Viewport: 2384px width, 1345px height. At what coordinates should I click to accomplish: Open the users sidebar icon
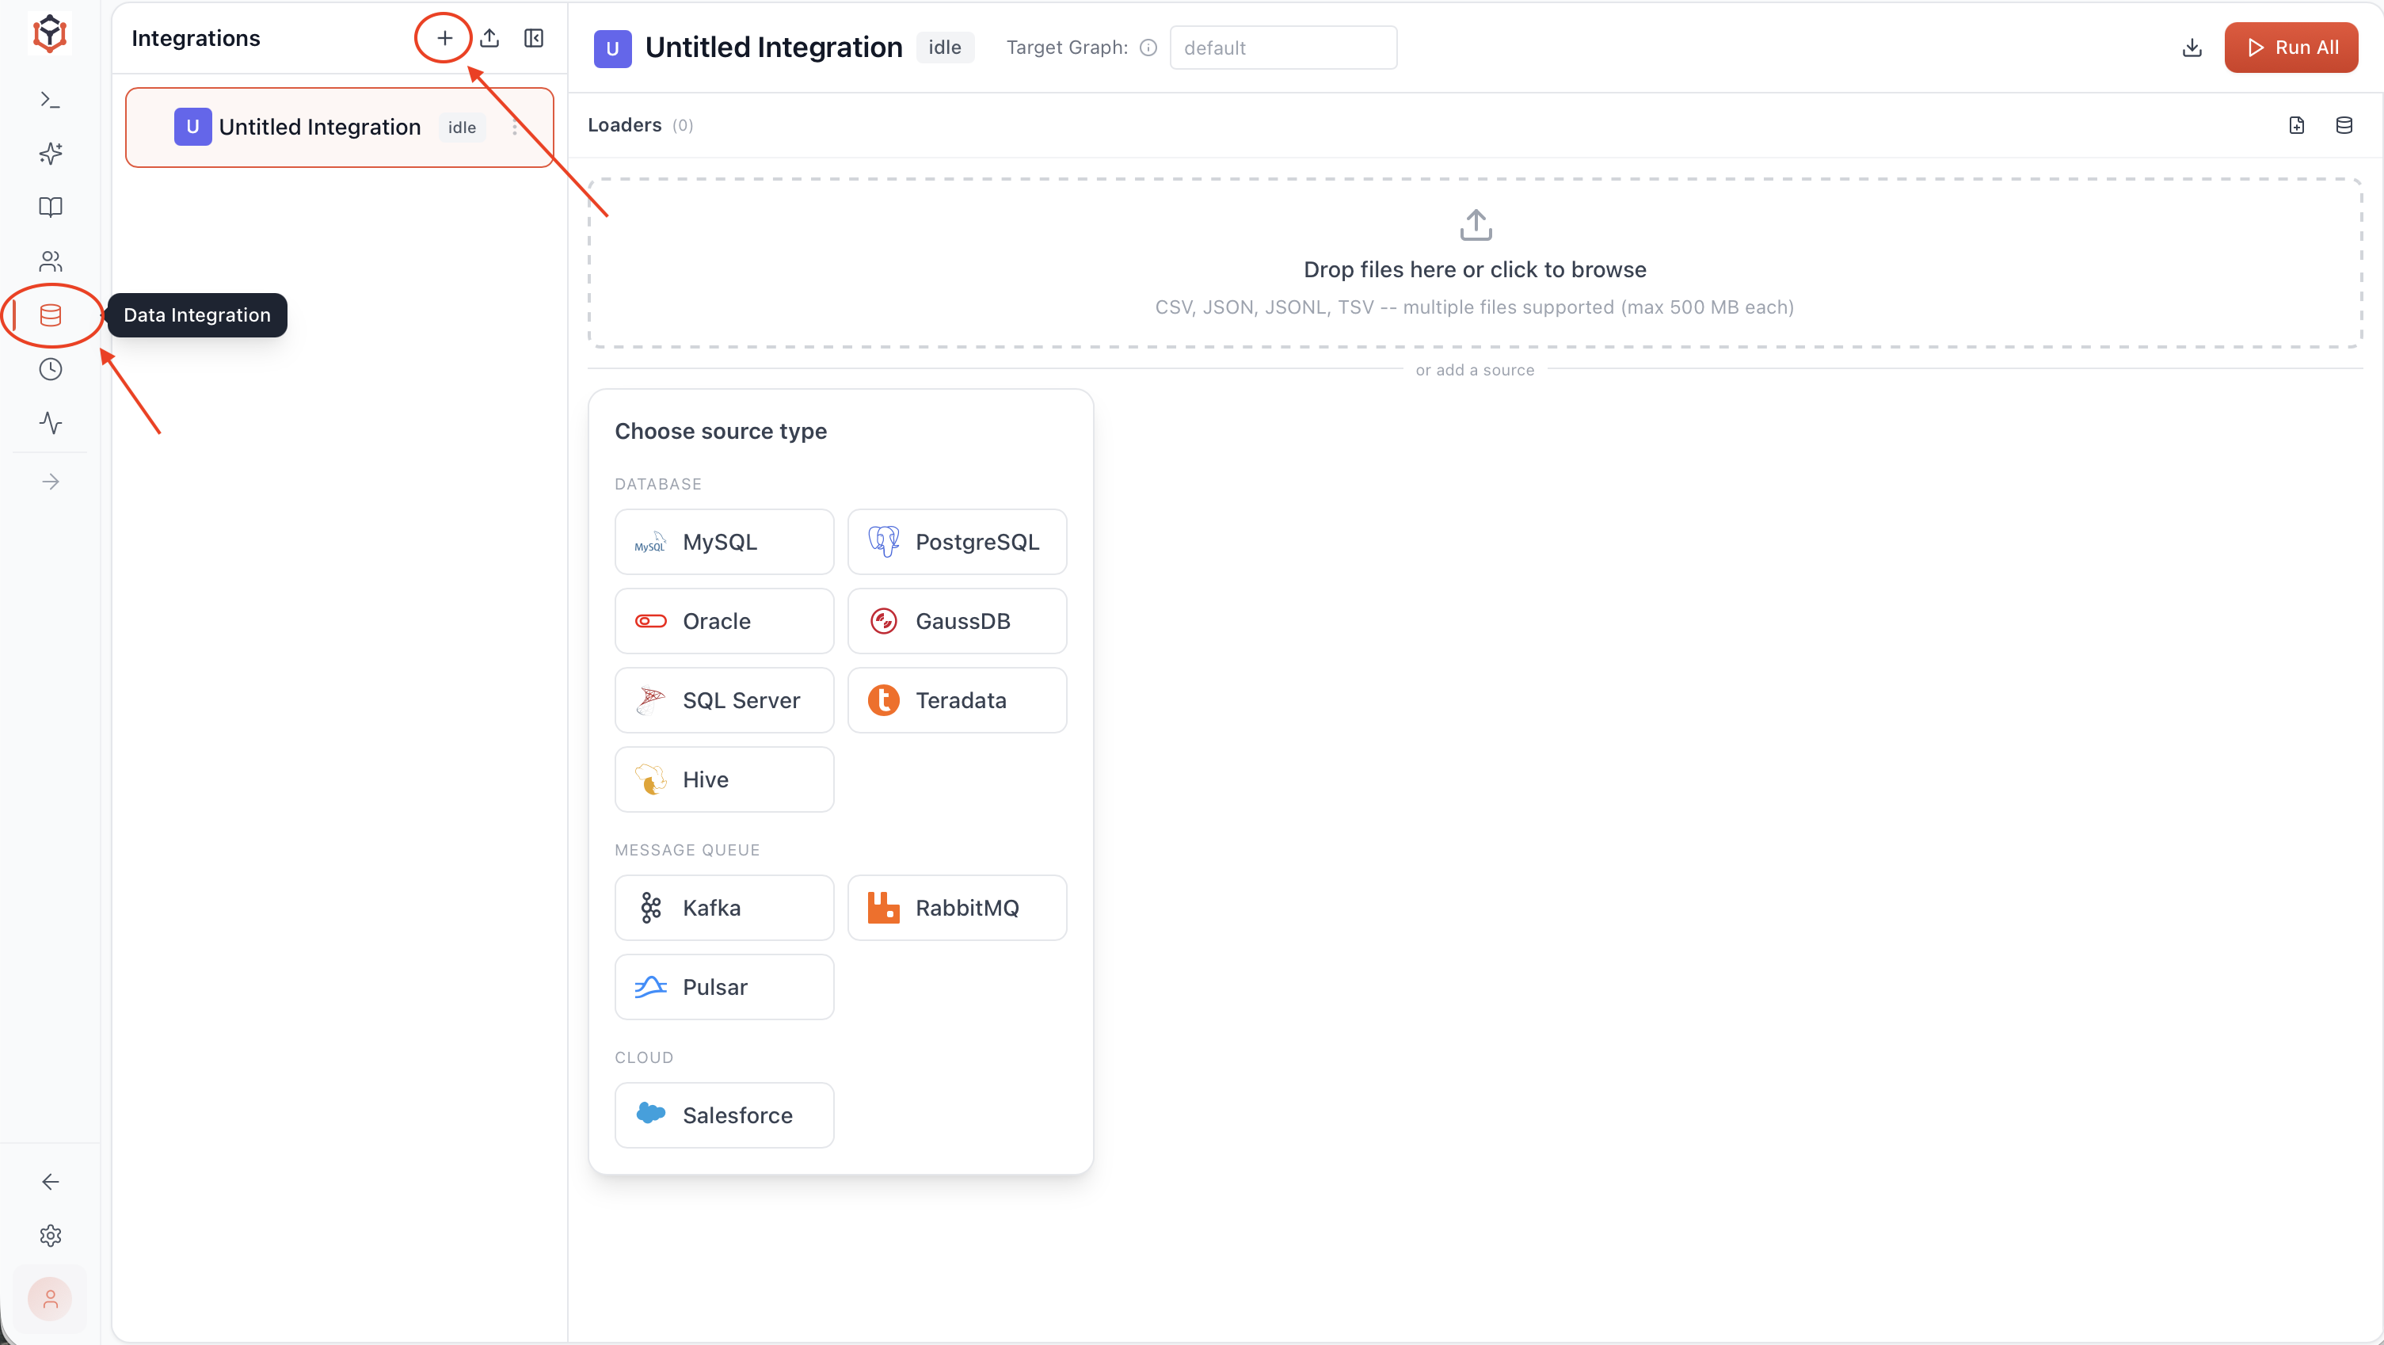point(51,261)
